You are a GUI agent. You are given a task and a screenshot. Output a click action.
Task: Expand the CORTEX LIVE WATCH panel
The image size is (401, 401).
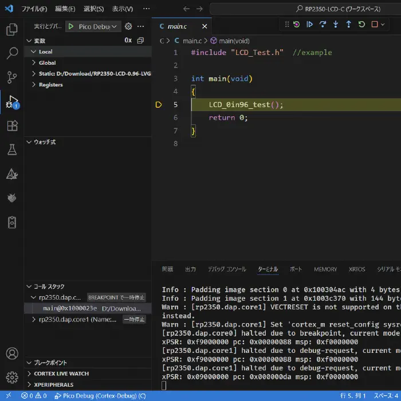pos(61,374)
